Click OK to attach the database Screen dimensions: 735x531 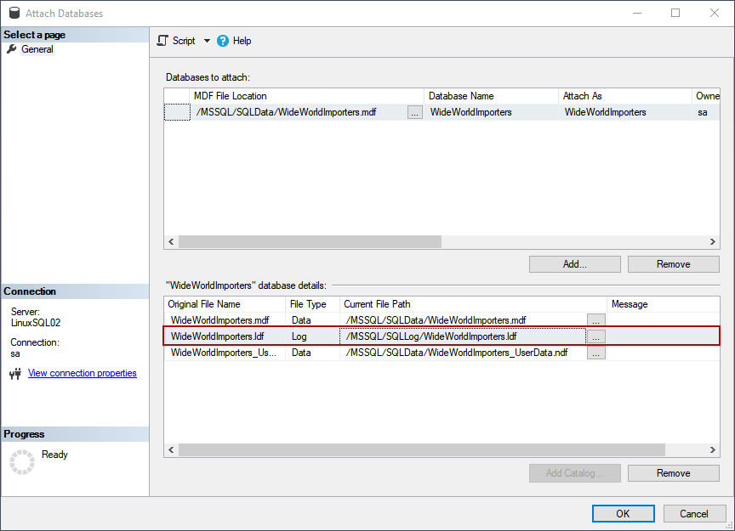pyautogui.click(x=623, y=514)
